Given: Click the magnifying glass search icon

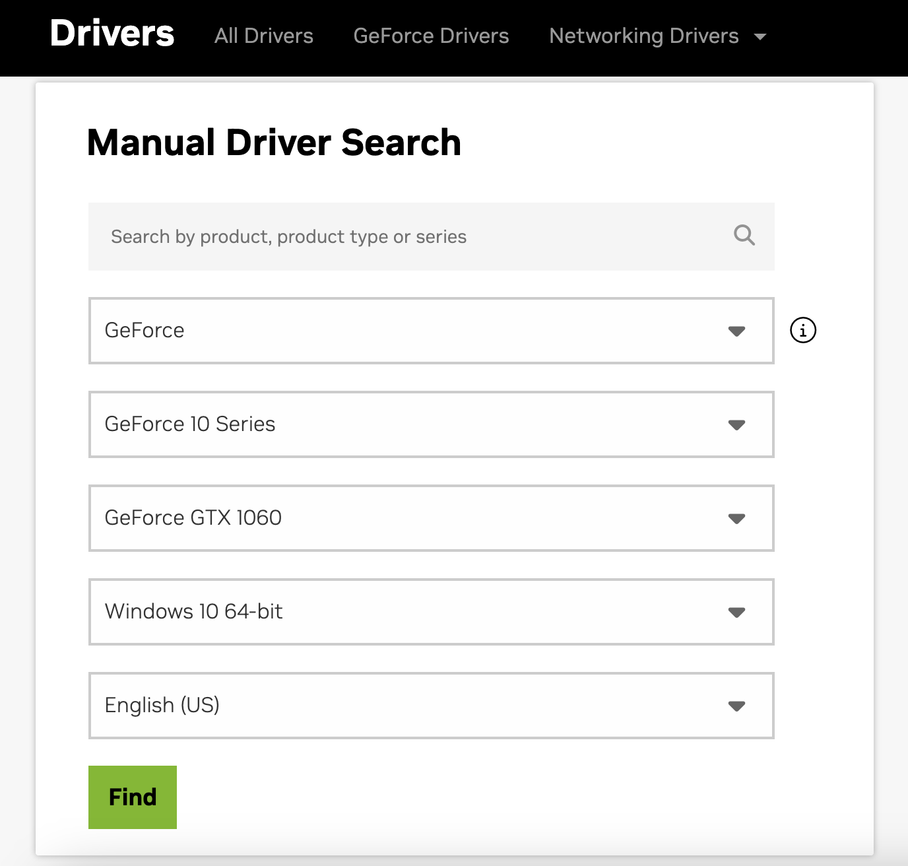Looking at the screenshot, I should [744, 235].
